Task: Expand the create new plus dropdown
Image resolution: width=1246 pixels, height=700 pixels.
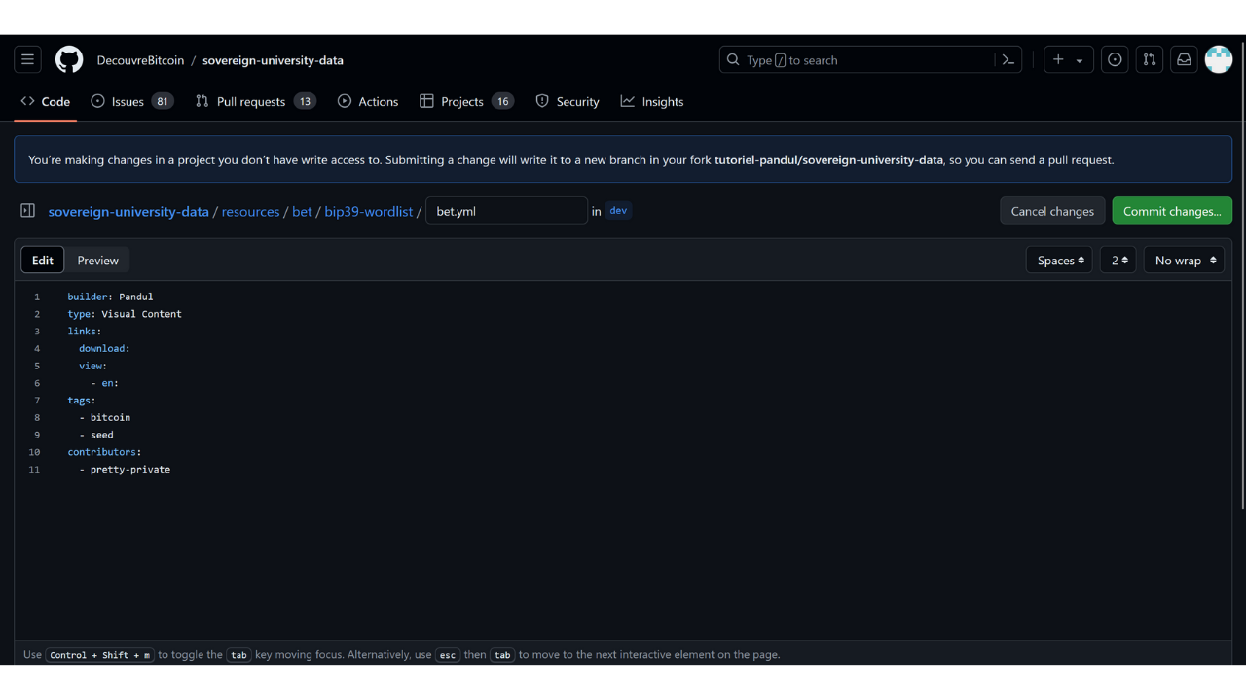Action: 1068,60
